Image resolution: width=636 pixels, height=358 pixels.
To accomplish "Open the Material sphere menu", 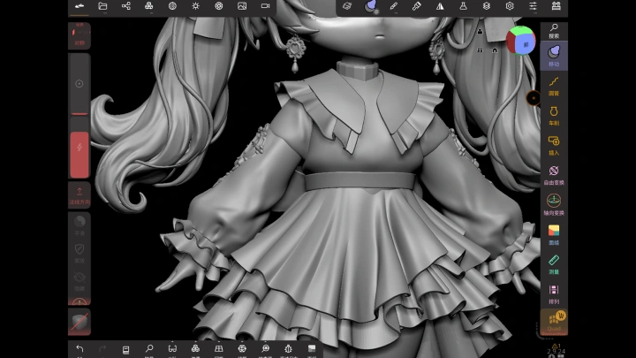I will tap(172, 6).
